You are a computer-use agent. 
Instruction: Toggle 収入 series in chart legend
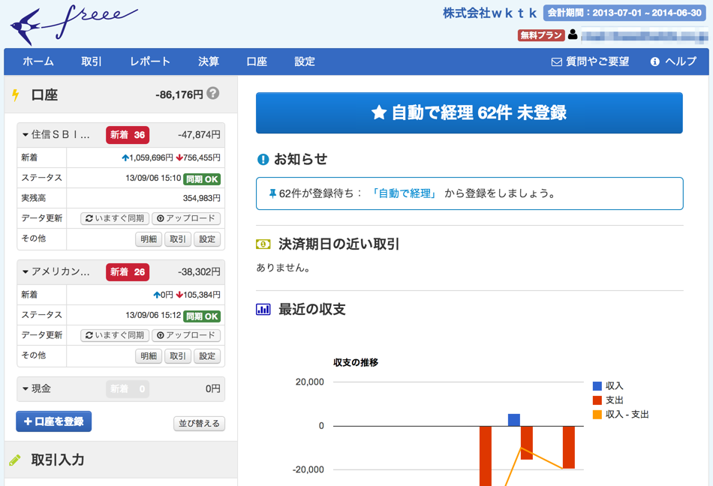(x=608, y=386)
